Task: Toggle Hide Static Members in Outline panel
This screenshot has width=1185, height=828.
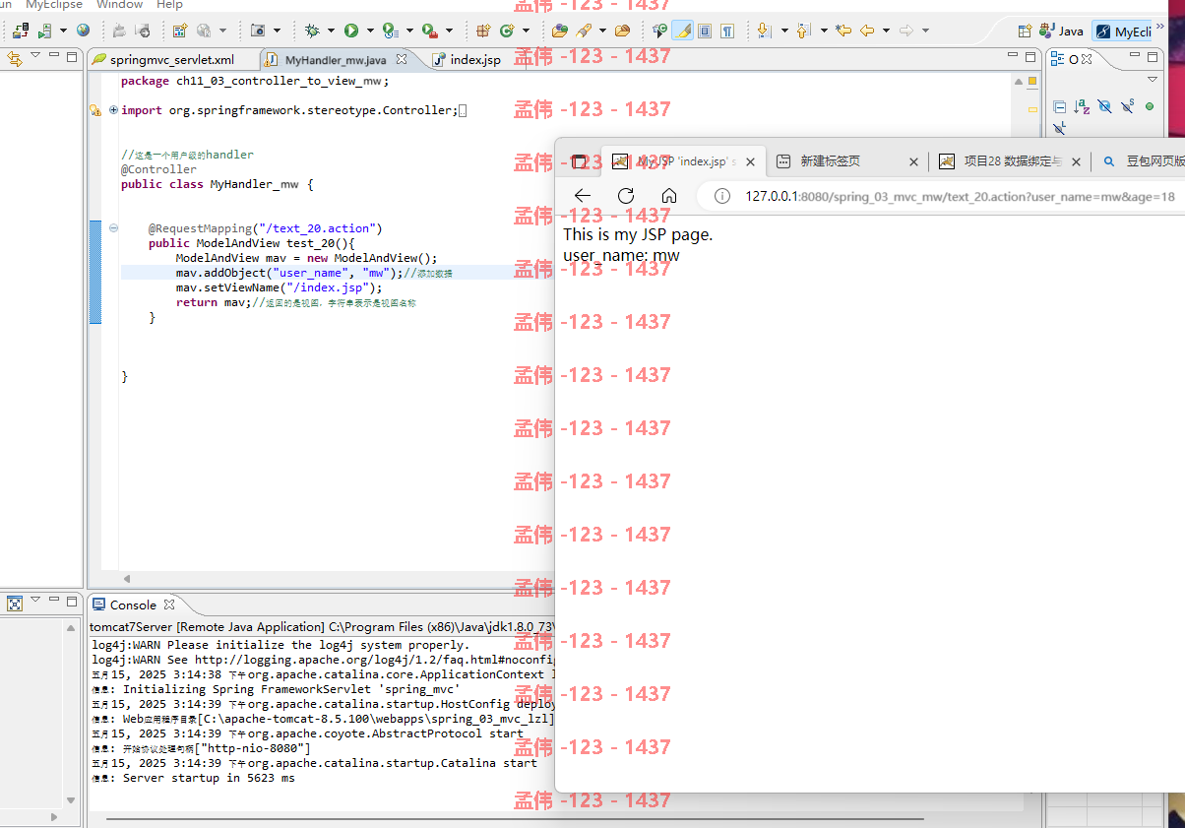Action: pos(1127,105)
